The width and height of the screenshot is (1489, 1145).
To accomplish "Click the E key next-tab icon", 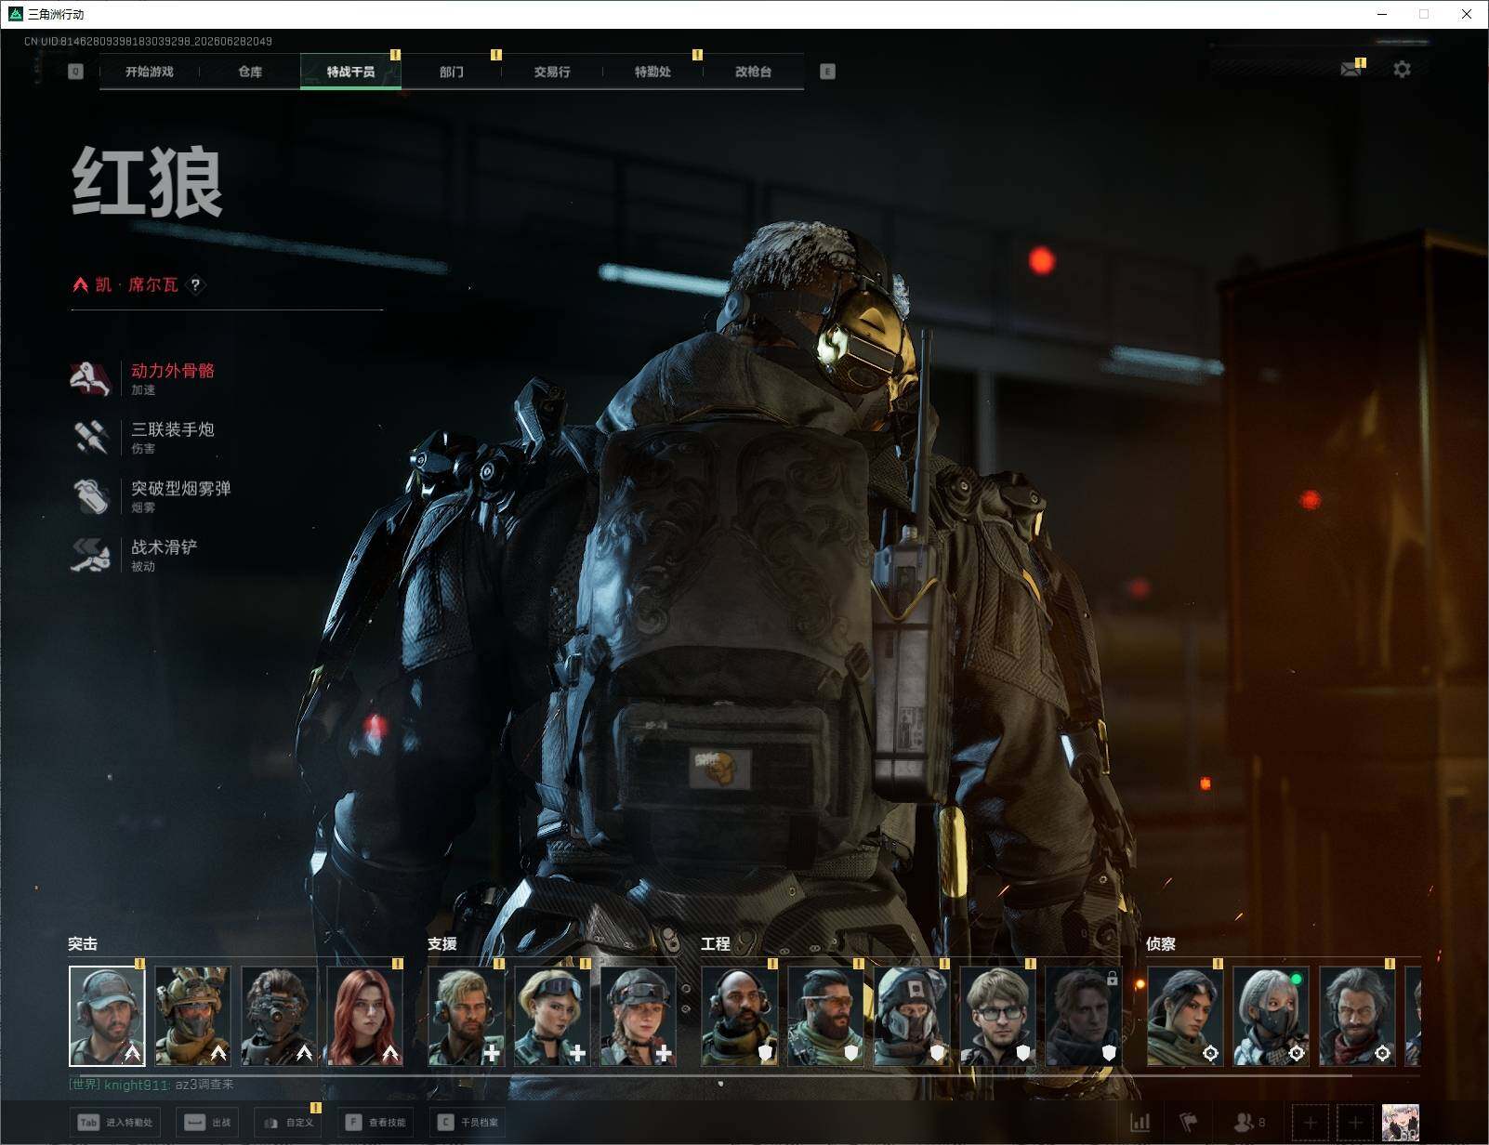I will (x=827, y=72).
